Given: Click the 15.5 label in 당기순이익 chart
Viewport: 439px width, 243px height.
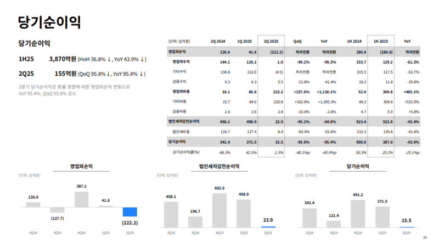Looking at the screenshot, I should coord(407,220).
